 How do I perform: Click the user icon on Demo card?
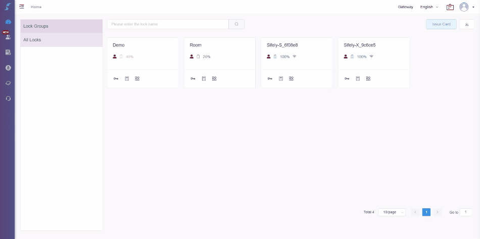[x=115, y=56]
